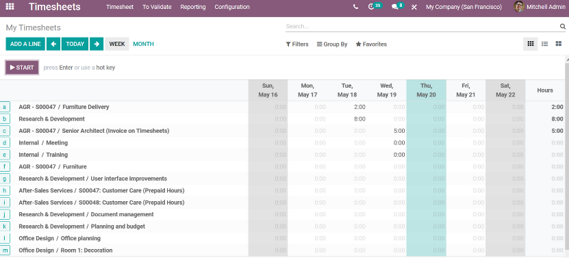Switch to the grid view icon
This screenshot has width=569, height=258.
(531, 44)
